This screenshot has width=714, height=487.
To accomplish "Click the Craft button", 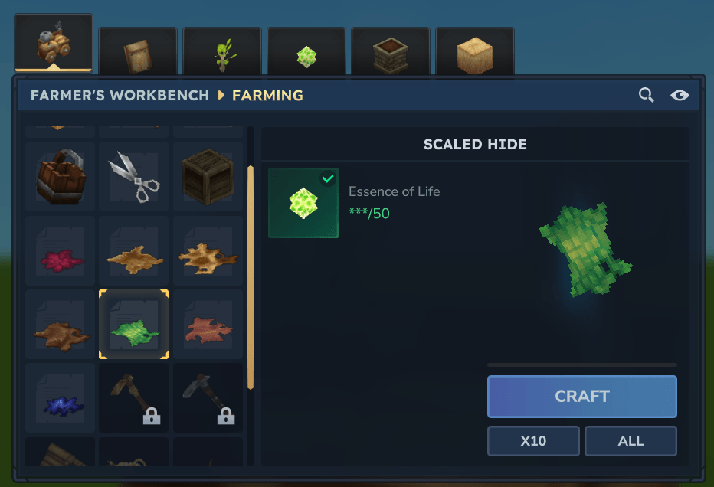I will tap(582, 397).
